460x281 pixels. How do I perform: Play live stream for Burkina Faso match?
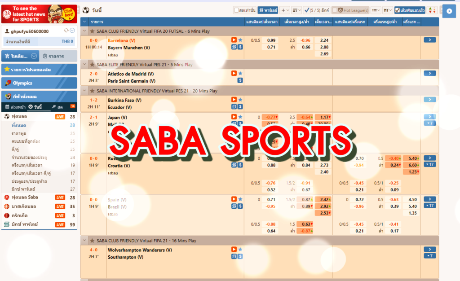[234, 100]
